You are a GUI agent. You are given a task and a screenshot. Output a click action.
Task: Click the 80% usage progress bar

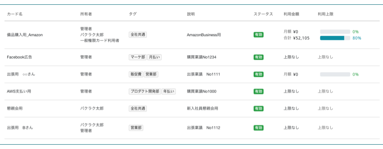point(335,38)
